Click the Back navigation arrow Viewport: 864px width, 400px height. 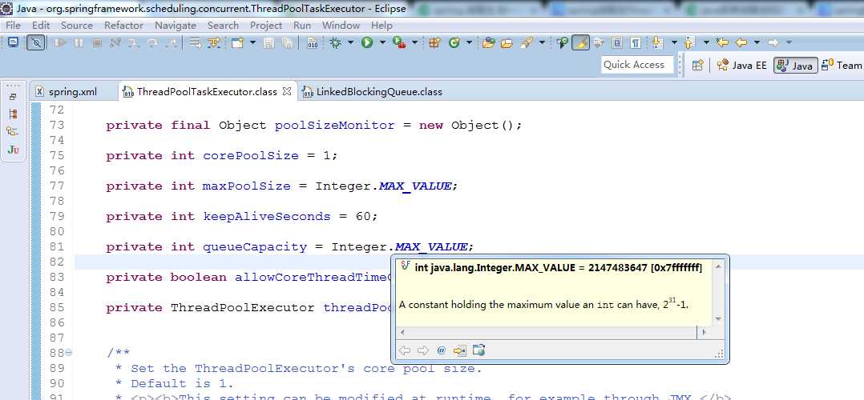coord(741,42)
